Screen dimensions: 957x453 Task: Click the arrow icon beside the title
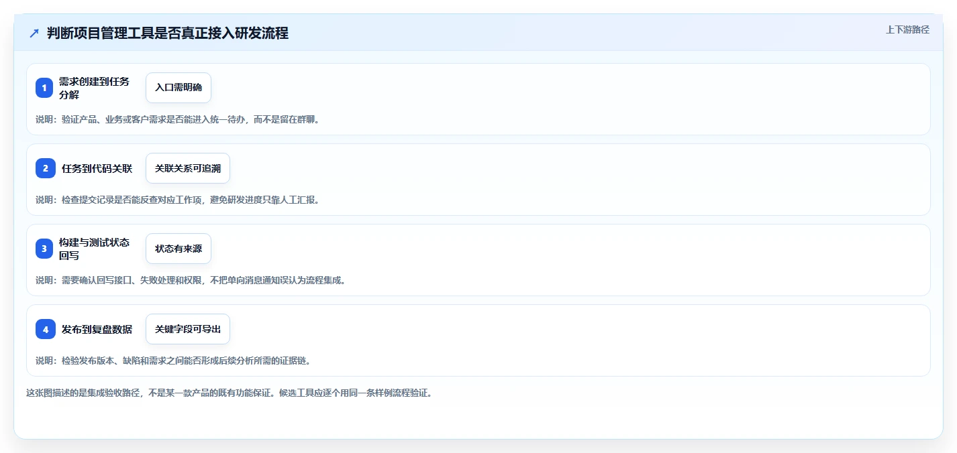point(34,33)
